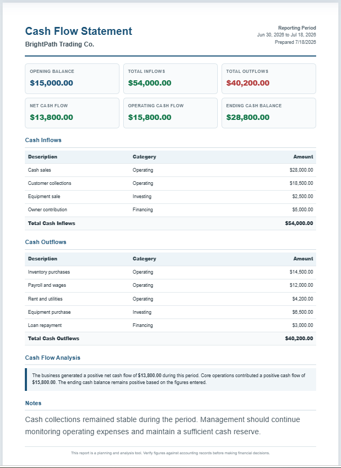Click the Cash Outflows section heading
Screen dimensions: 341x468
tap(45, 242)
